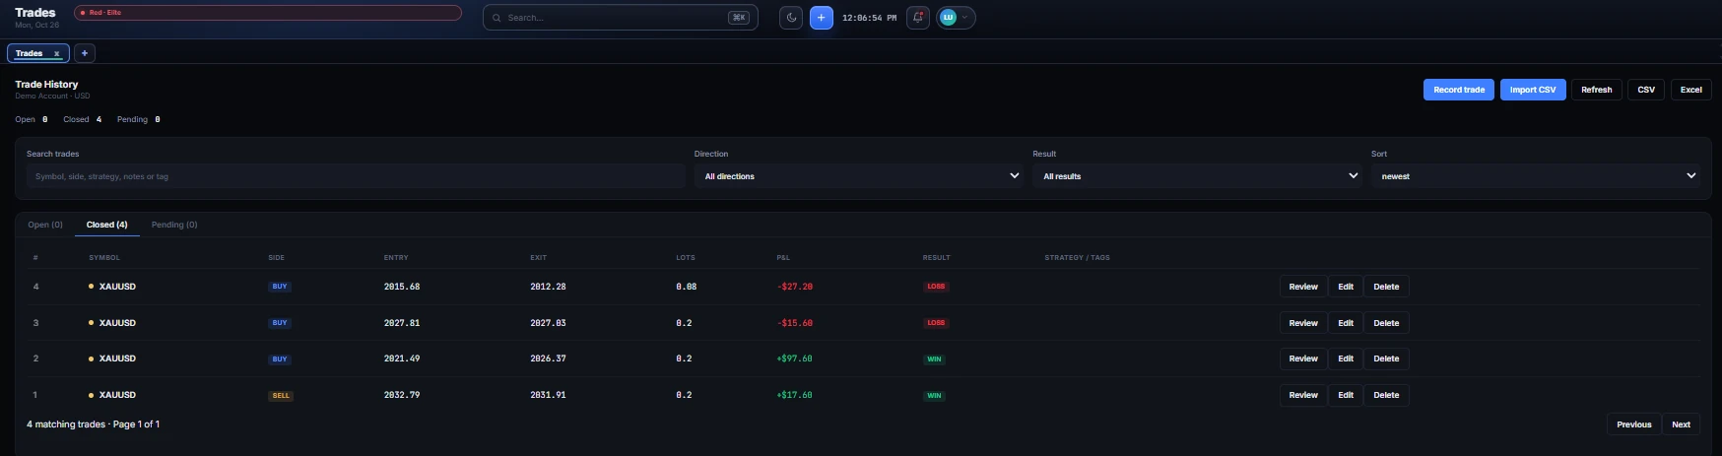The height and width of the screenshot is (456, 1722).
Task: Click the BUY badge on trade 4
Action: (280, 287)
